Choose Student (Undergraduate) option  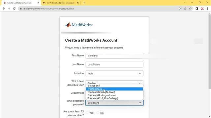pos(114,95)
